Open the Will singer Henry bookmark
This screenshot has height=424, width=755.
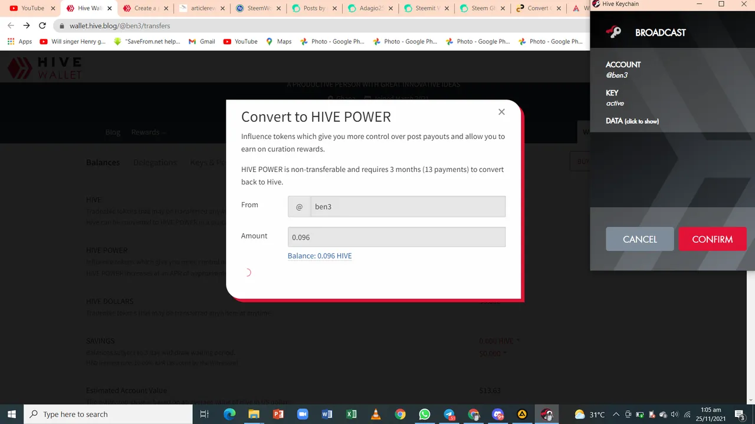(x=73, y=41)
